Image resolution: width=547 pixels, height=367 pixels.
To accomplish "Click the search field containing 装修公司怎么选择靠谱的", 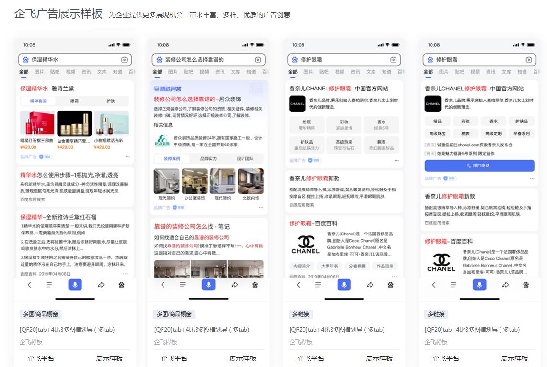I will point(209,60).
